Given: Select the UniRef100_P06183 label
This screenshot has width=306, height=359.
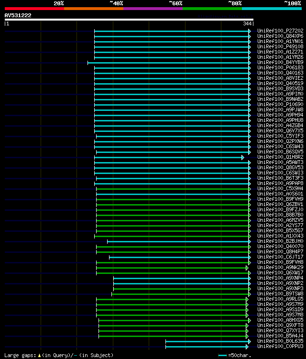Looking at the screenshot, I should click(280, 67).
